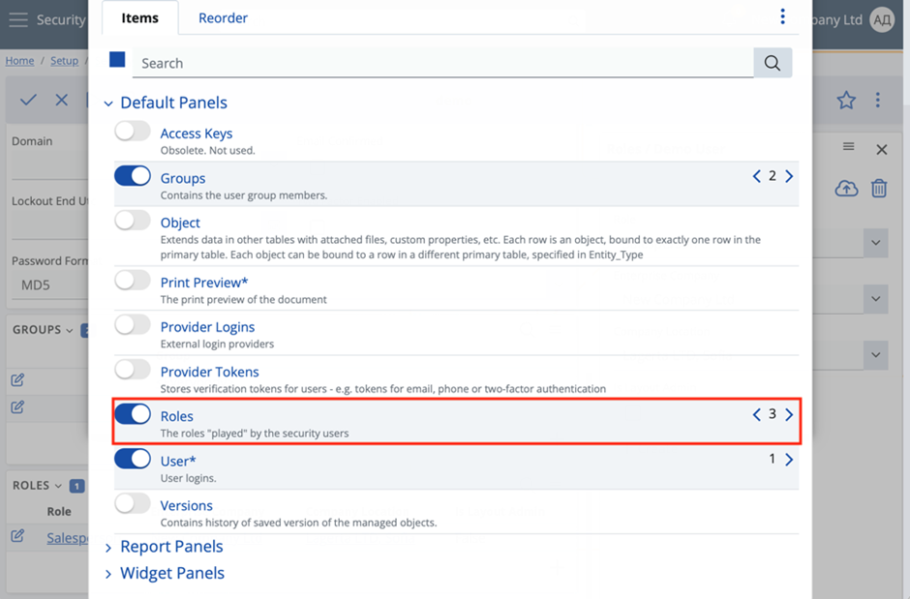
Task: Close the side panel with X
Action: (x=882, y=150)
